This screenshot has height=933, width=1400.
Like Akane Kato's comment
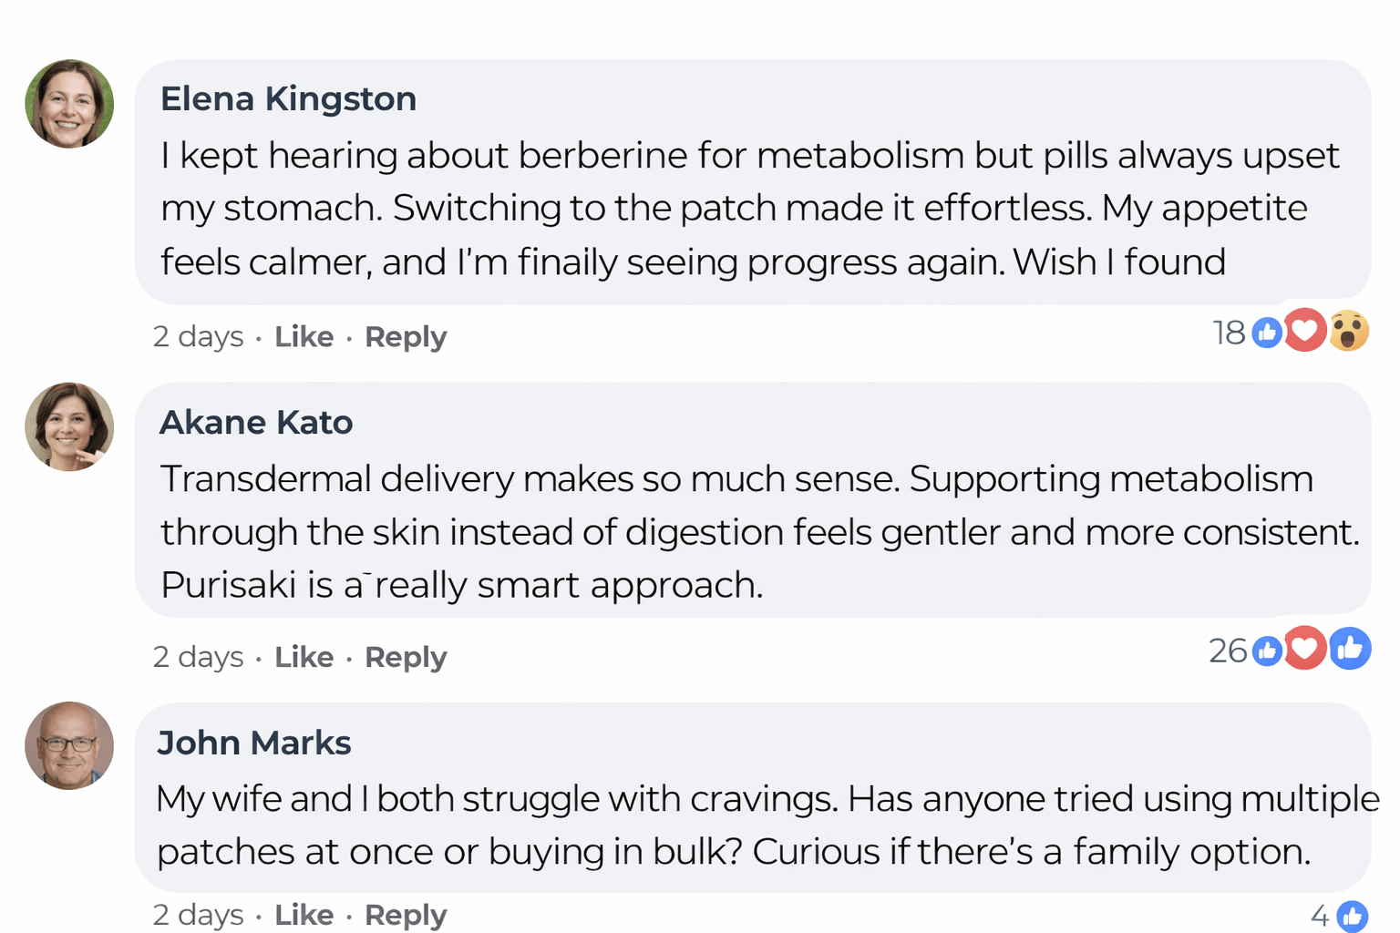304,657
